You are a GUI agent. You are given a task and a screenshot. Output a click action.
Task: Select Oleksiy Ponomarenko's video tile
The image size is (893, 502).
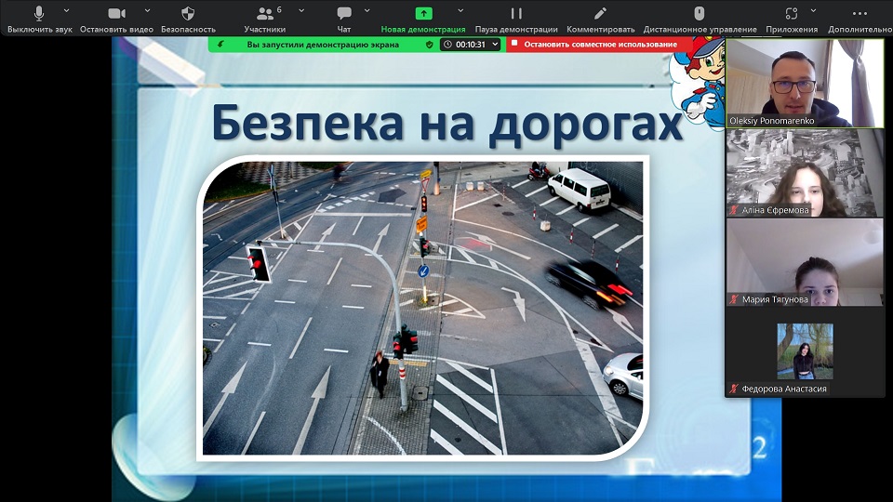tap(804, 84)
